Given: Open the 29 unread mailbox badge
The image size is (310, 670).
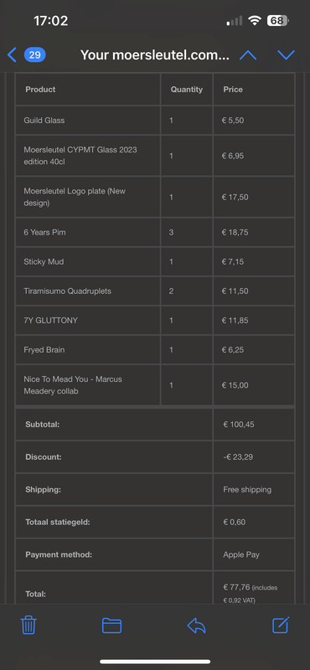Looking at the screenshot, I should tap(35, 54).
